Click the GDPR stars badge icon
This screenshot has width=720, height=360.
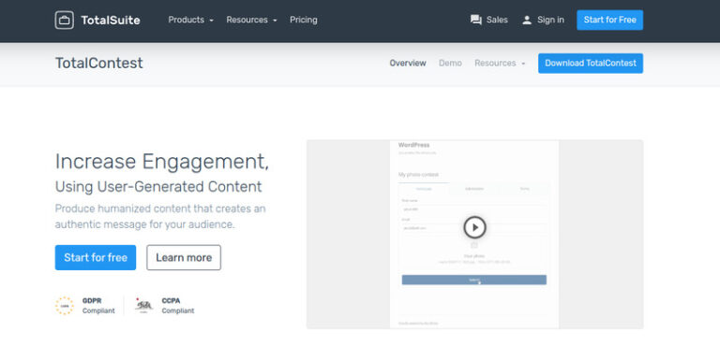65,306
